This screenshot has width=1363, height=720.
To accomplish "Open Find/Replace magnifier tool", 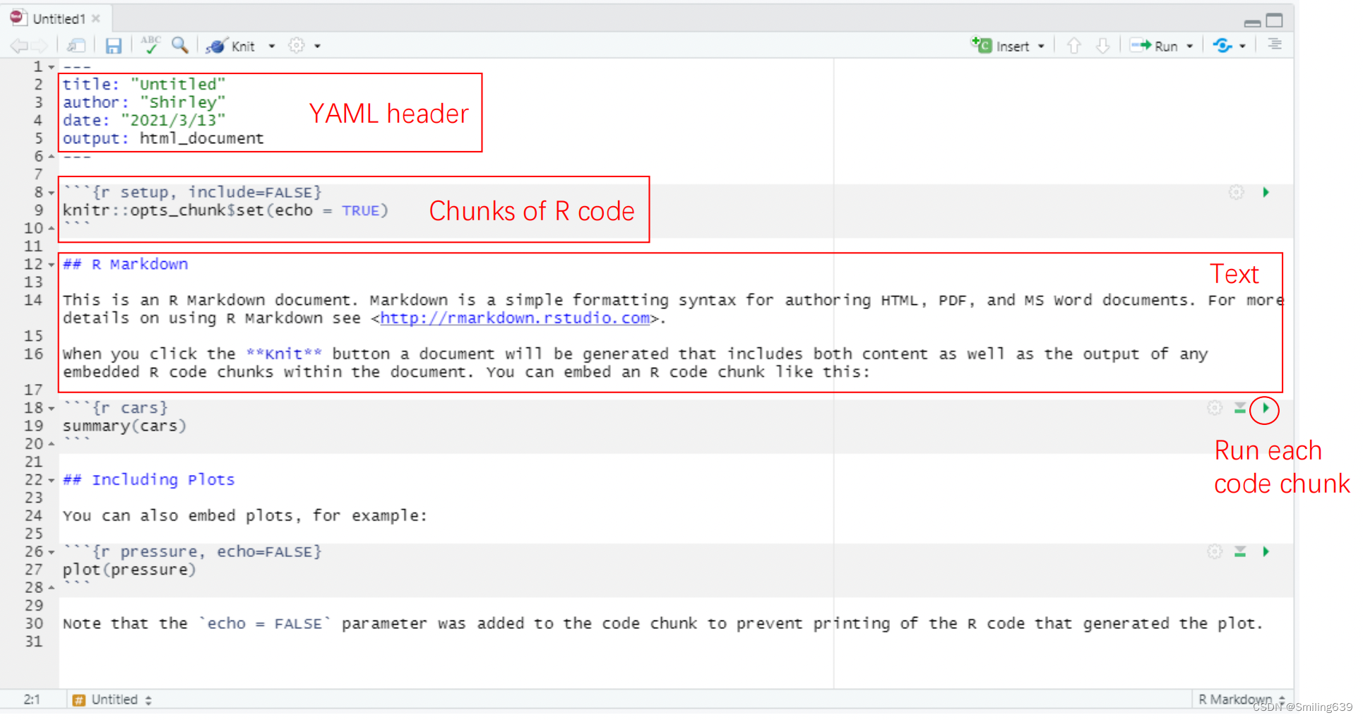I will pos(180,45).
